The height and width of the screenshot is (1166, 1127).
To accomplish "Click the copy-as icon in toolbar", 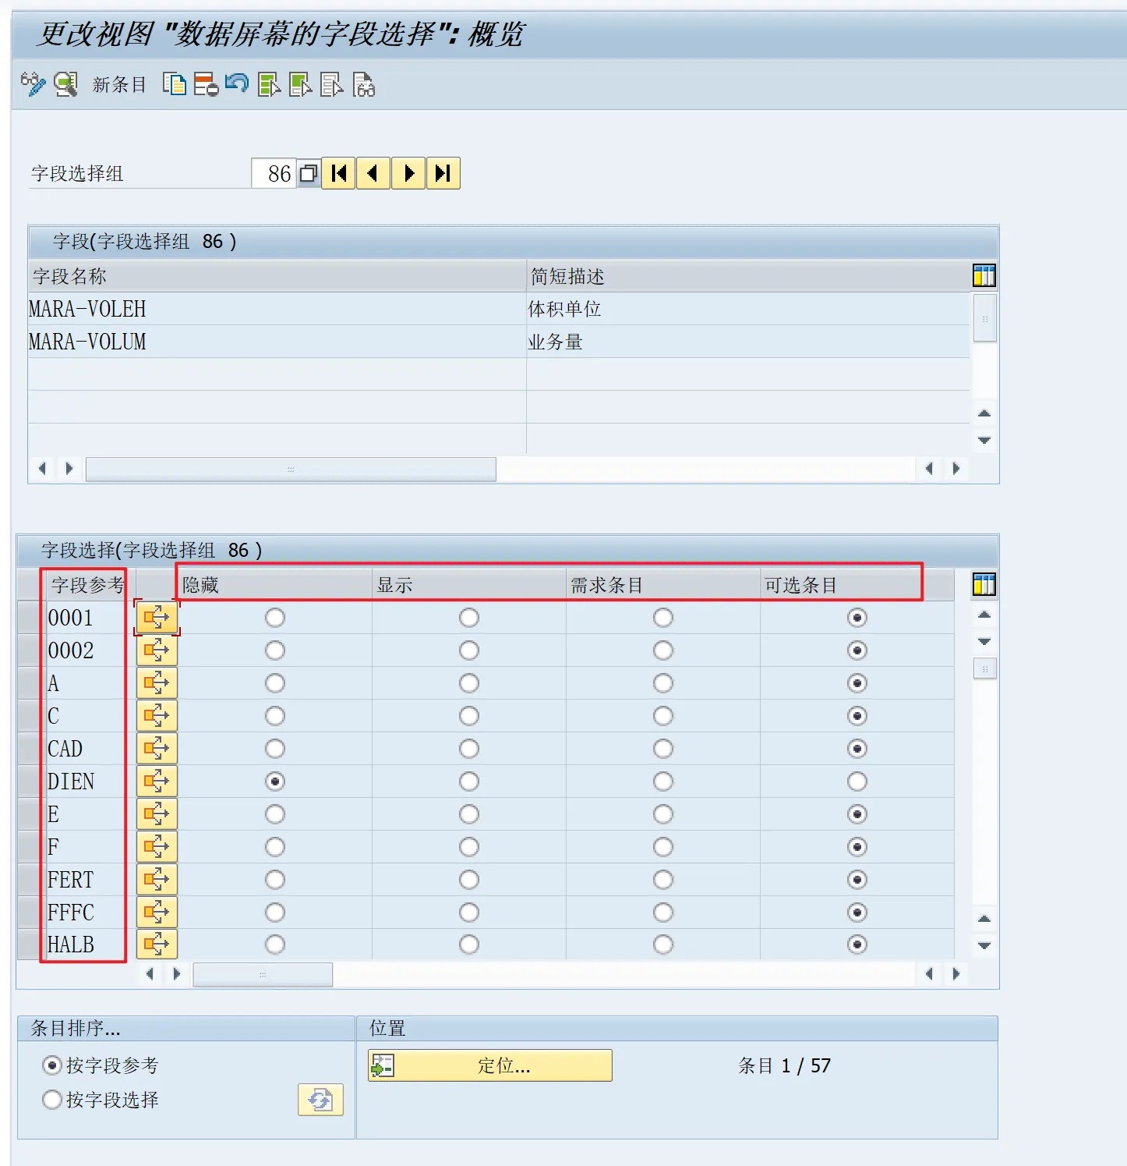I will [x=174, y=84].
